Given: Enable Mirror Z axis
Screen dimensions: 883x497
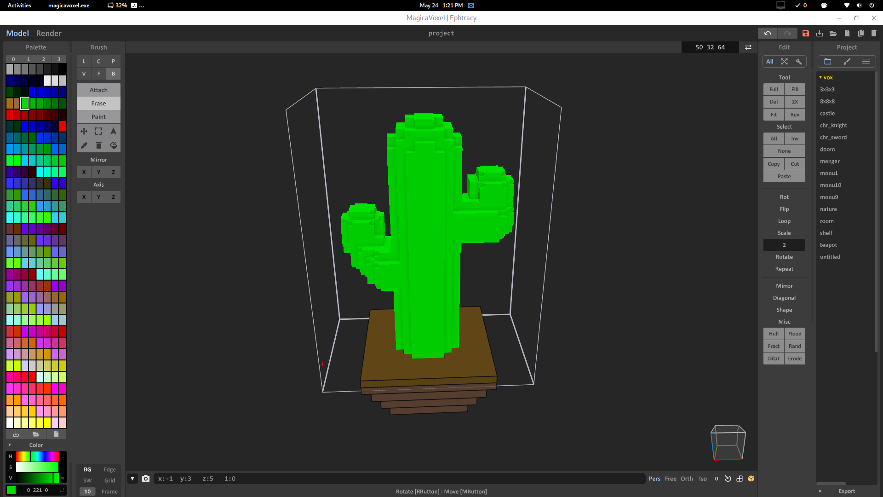Looking at the screenshot, I should pos(113,172).
